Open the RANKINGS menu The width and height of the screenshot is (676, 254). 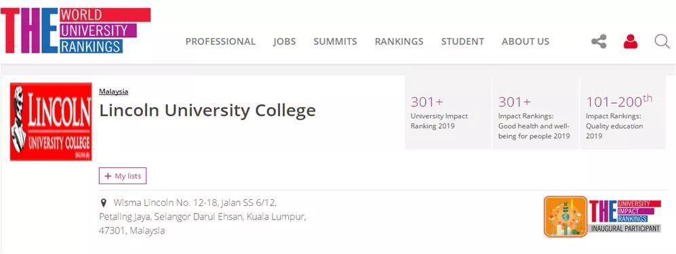(399, 41)
